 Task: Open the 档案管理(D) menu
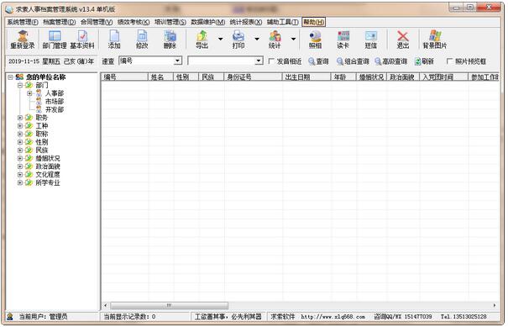pyautogui.click(x=60, y=22)
